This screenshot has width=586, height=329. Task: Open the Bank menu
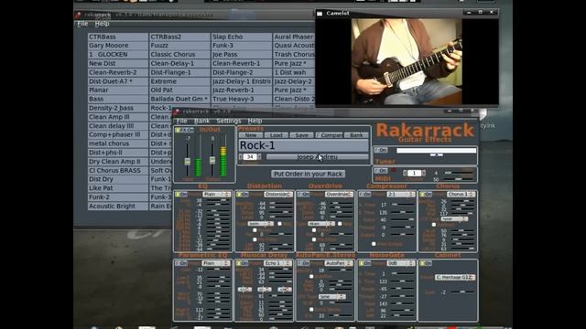coord(201,121)
